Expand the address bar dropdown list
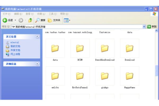 (x=144, y=27)
